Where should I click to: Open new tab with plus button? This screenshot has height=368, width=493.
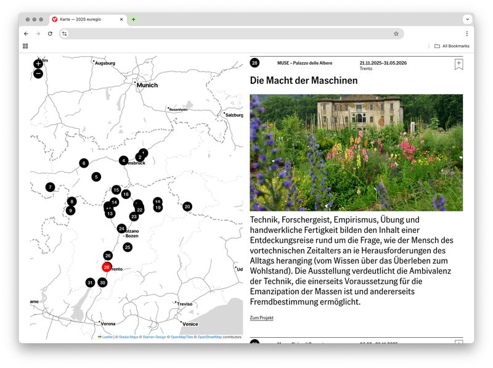(133, 20)
